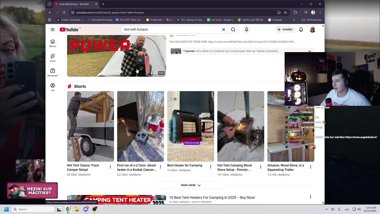Open Abonementi subscriptions in sidebar
Viewport: 380px width, 214px height.
(53, 73)
